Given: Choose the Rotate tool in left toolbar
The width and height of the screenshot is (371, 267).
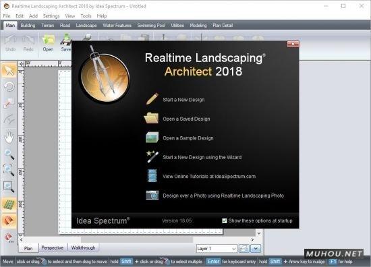Looking at the screenshot, I should (9, 87).
